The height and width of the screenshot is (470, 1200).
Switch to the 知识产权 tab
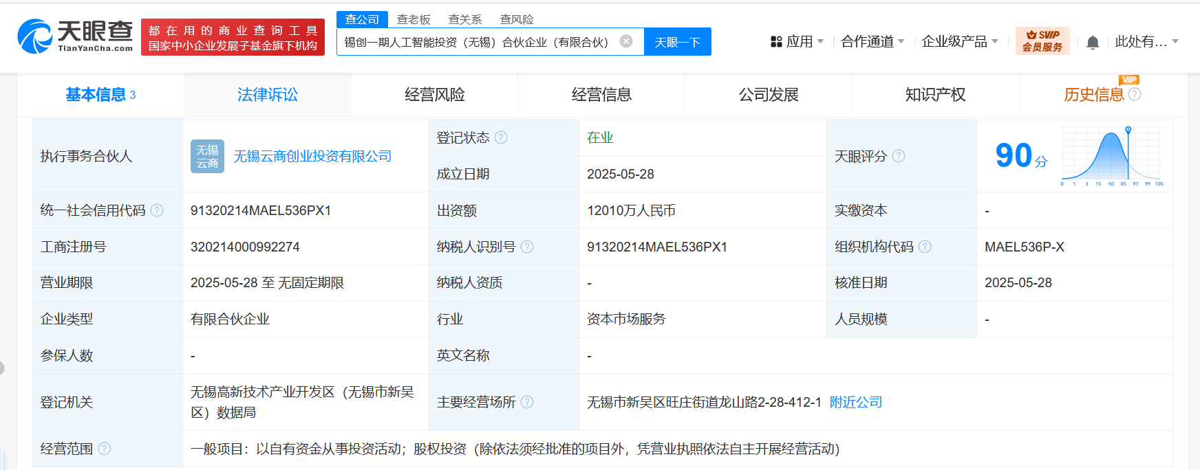936,95
